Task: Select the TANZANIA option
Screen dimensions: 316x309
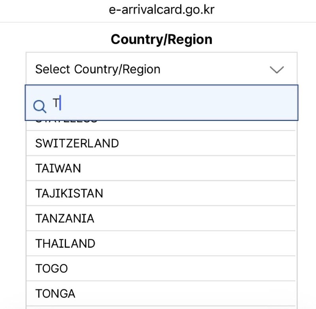Action: tap(65, 218)
